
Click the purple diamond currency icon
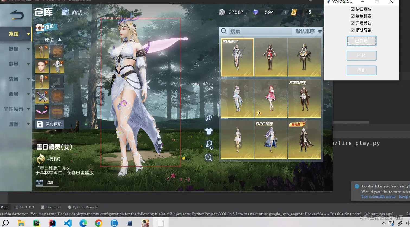[256, 12]
